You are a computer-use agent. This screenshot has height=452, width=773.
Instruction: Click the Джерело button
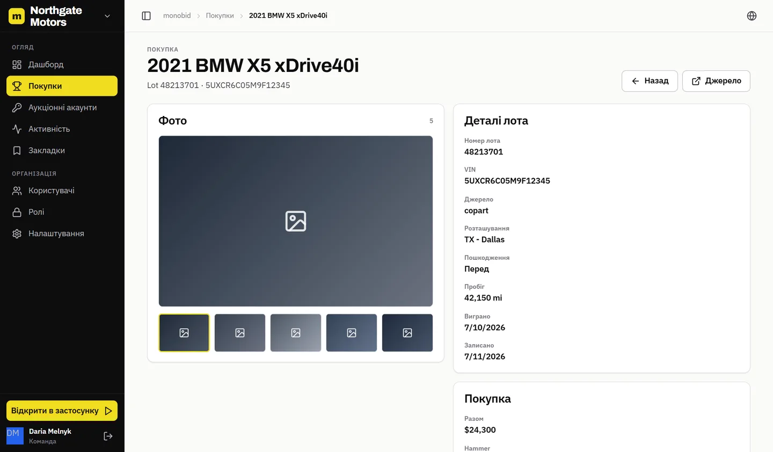[716, 81]
